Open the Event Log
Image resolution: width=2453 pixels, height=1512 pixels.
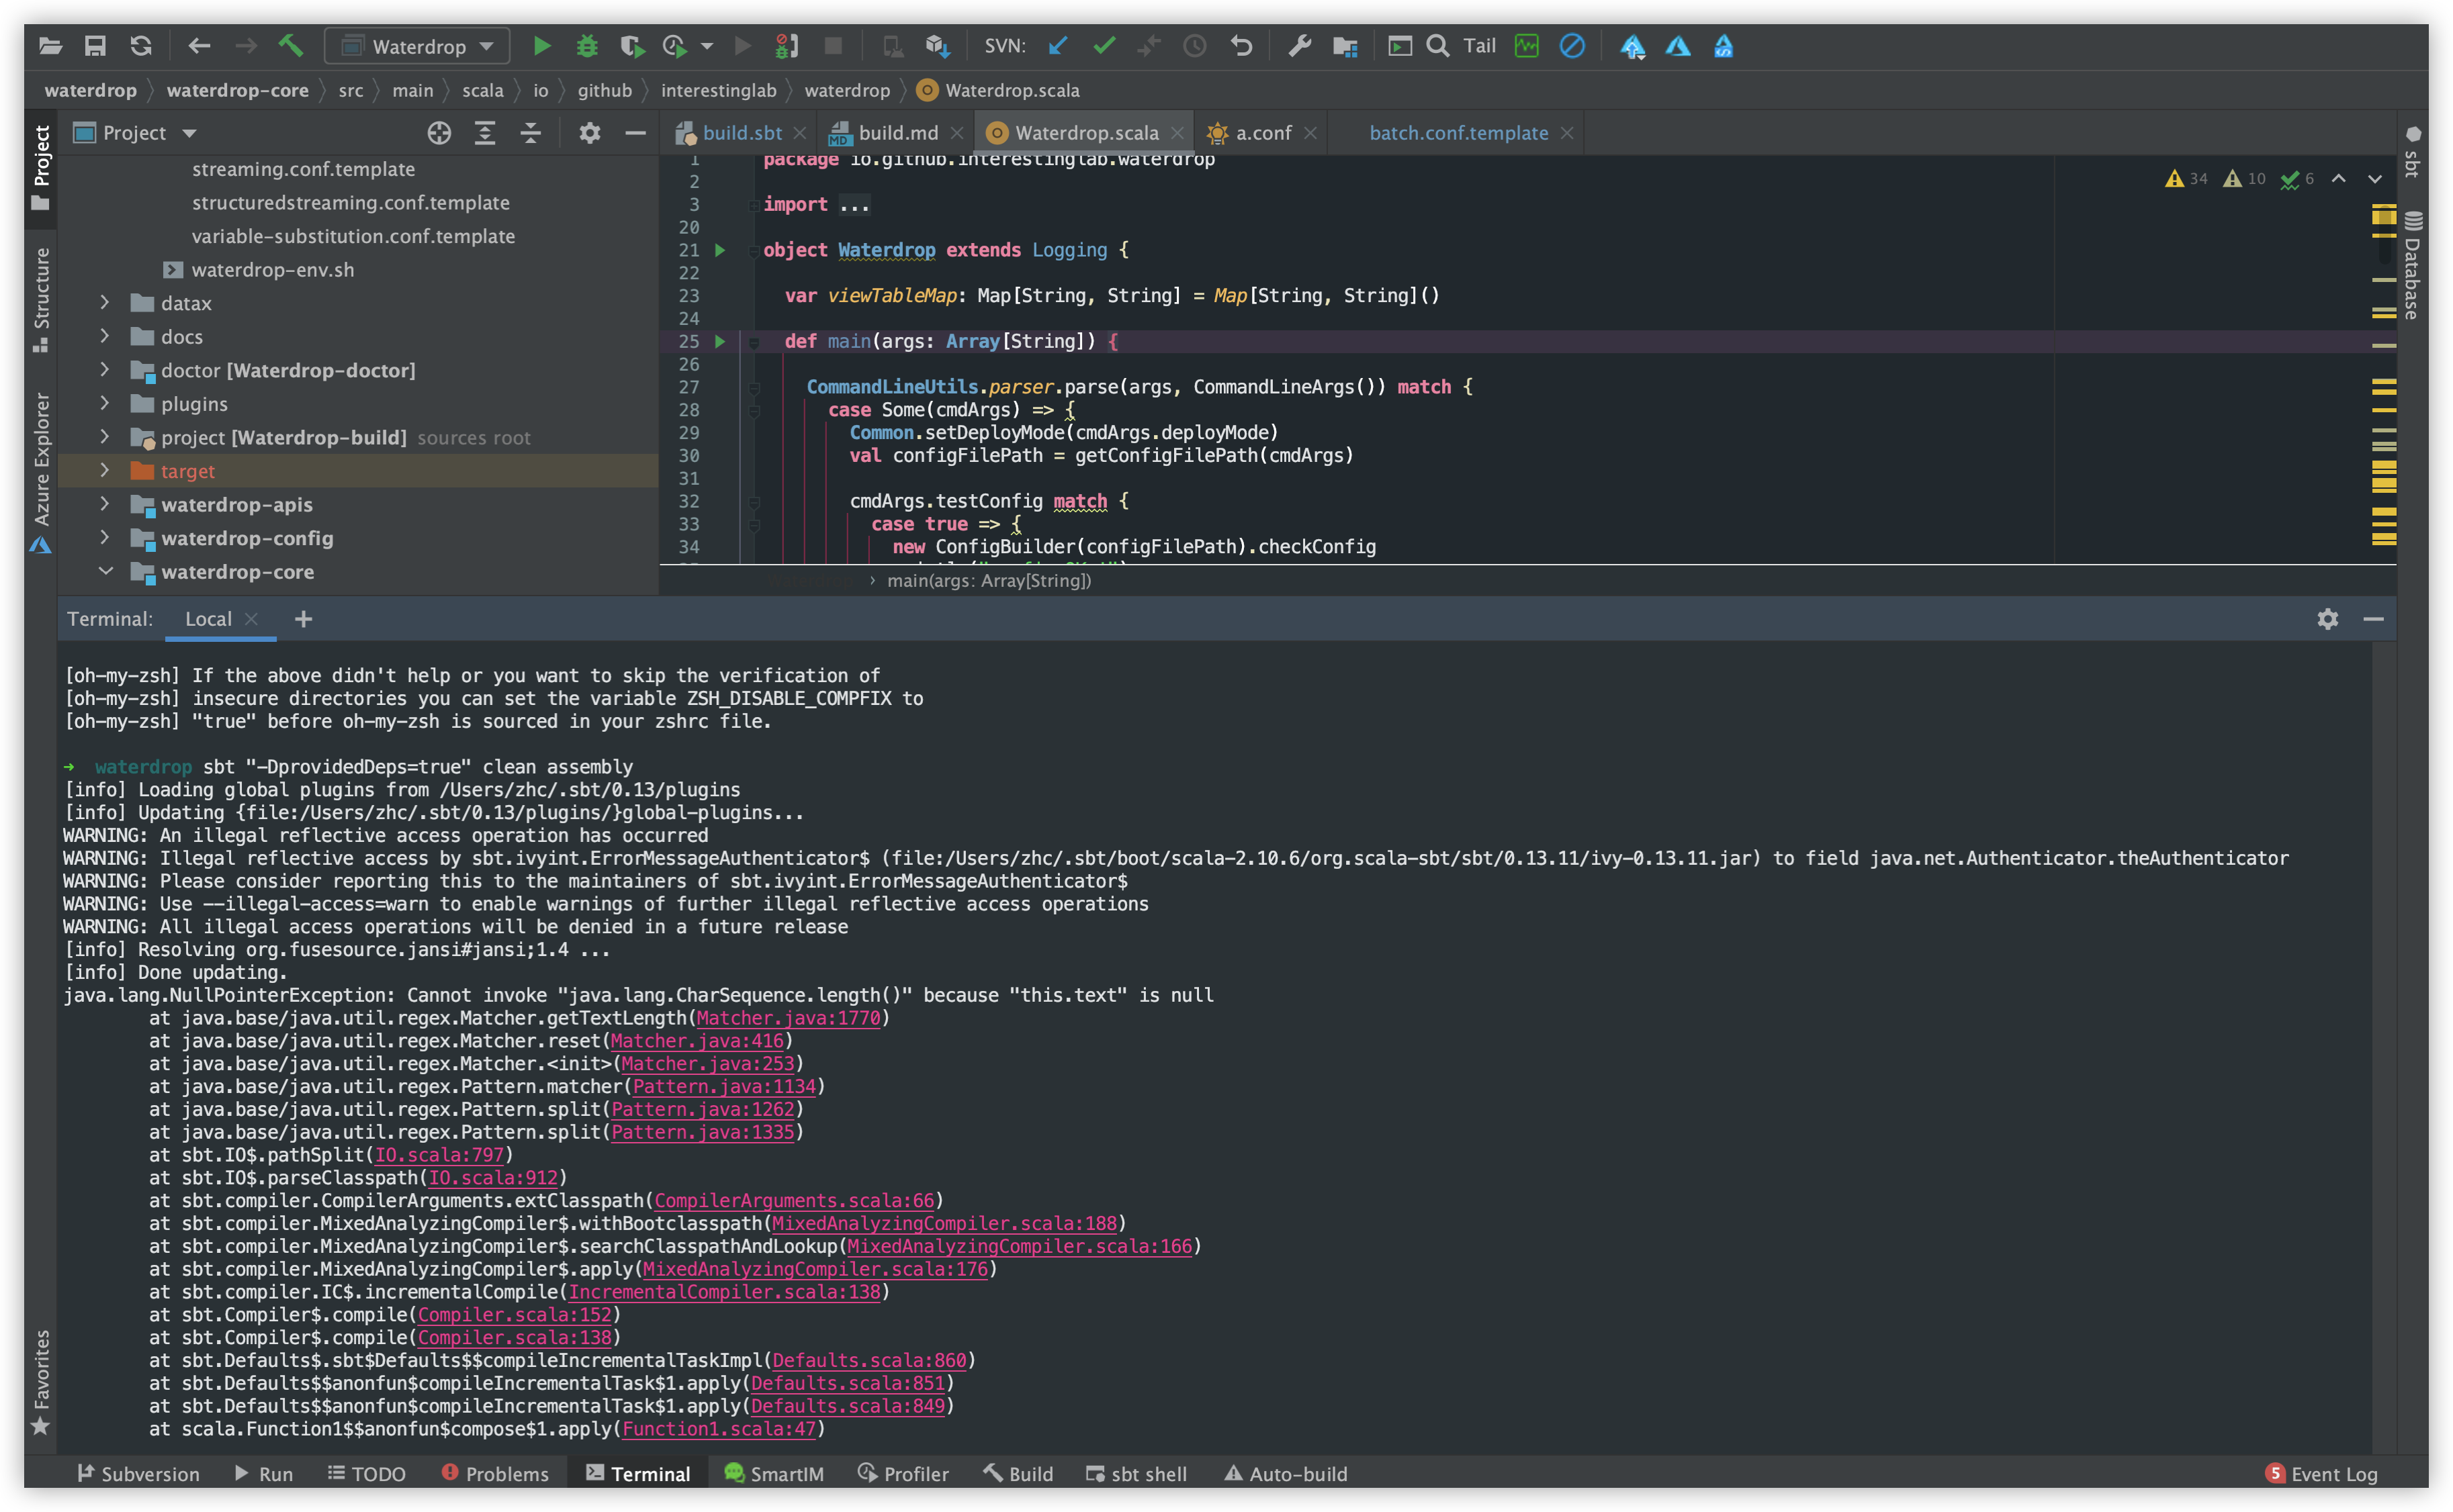pos(2322,1473)
